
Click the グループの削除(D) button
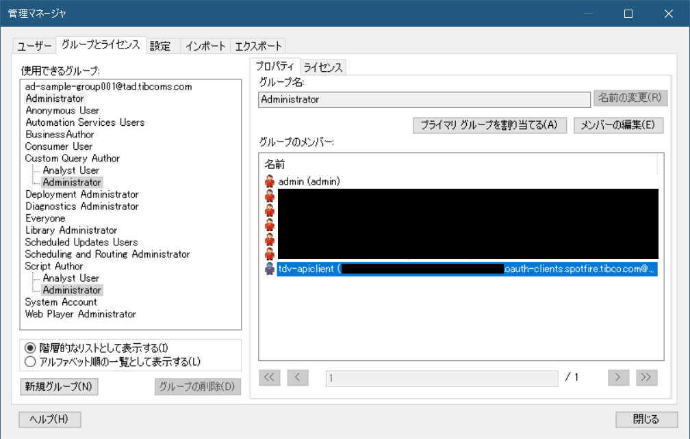(x=198, y=387)
